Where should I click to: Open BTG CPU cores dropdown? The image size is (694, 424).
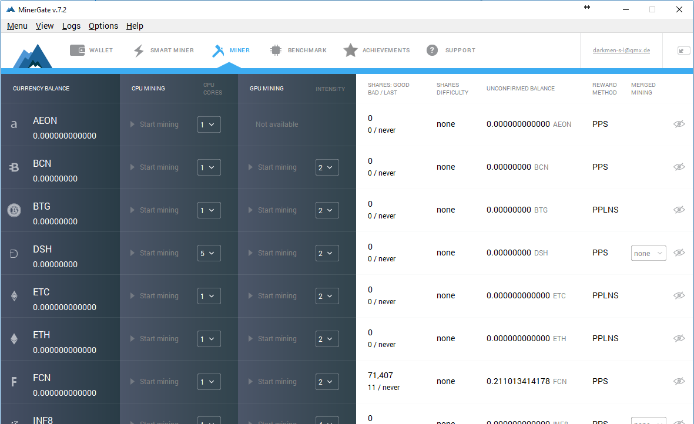(209, 210)
